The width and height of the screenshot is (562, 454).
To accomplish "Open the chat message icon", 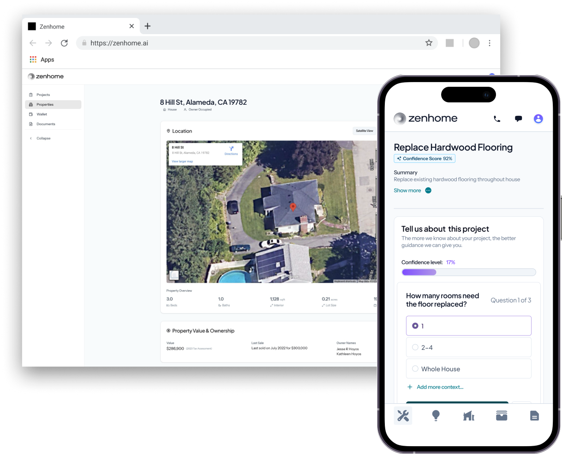I will pos(518,119).
